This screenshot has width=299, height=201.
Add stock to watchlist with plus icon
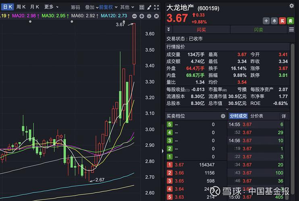pos(266,21)
